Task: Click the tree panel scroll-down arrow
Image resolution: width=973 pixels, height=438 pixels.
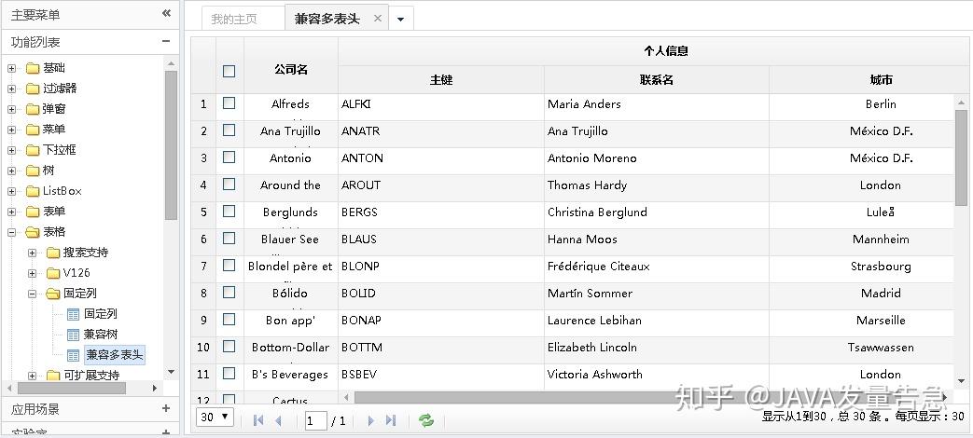Action: coord(172,372)
